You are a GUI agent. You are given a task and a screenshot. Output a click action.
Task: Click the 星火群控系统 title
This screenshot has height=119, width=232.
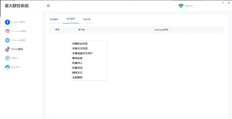(x=17, y=6)
